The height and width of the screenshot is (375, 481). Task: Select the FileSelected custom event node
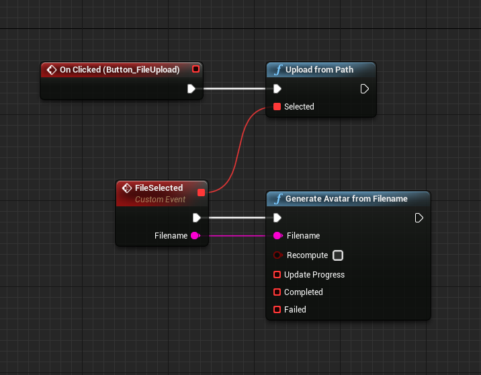pos(159,188)
